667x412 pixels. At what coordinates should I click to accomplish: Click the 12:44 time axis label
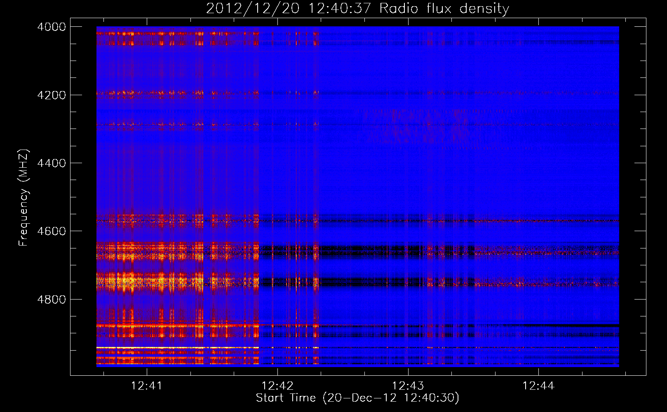538,386
